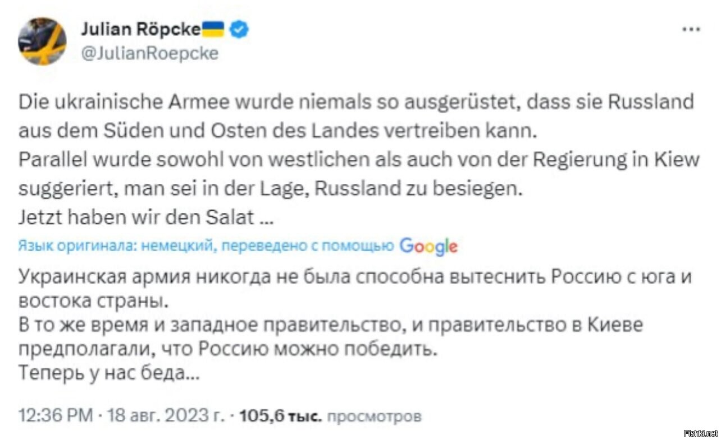Click the "Jetzt haben wir den Salat" line
The width and height of the screenshot is (721, 440).
pyautogui.click(x=146, y=217)
